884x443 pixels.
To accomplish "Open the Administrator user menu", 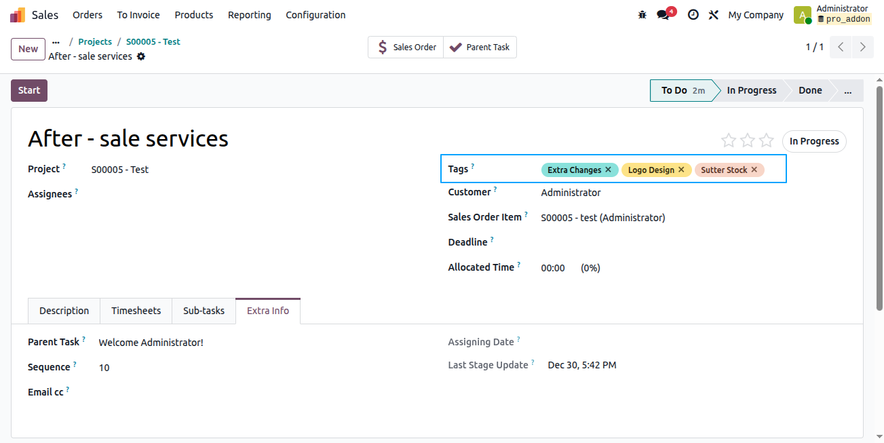I will click(x=832, y=14).
